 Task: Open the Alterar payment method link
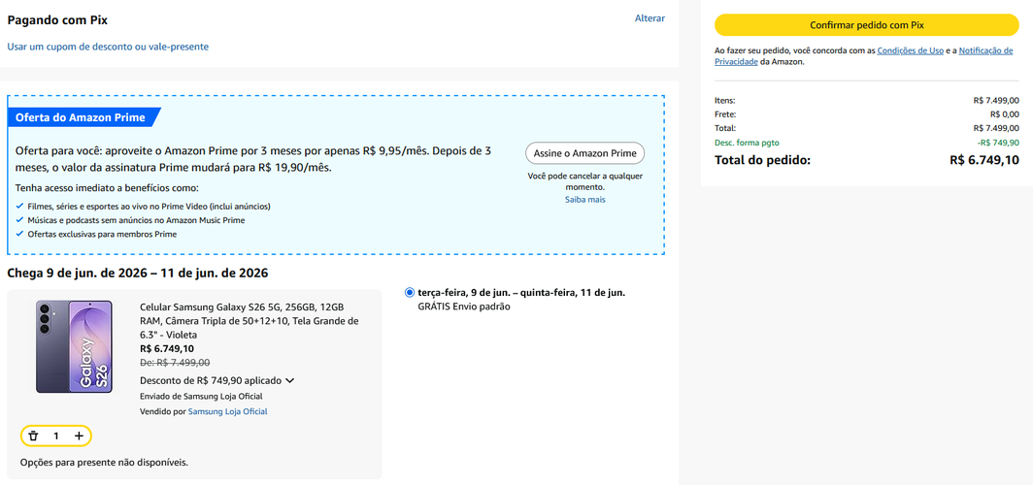point(650,18)
